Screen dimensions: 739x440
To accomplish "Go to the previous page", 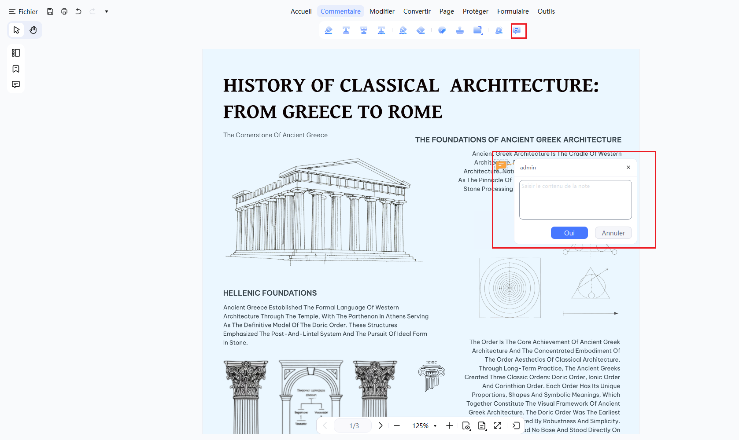I will [x=325, y=425].
